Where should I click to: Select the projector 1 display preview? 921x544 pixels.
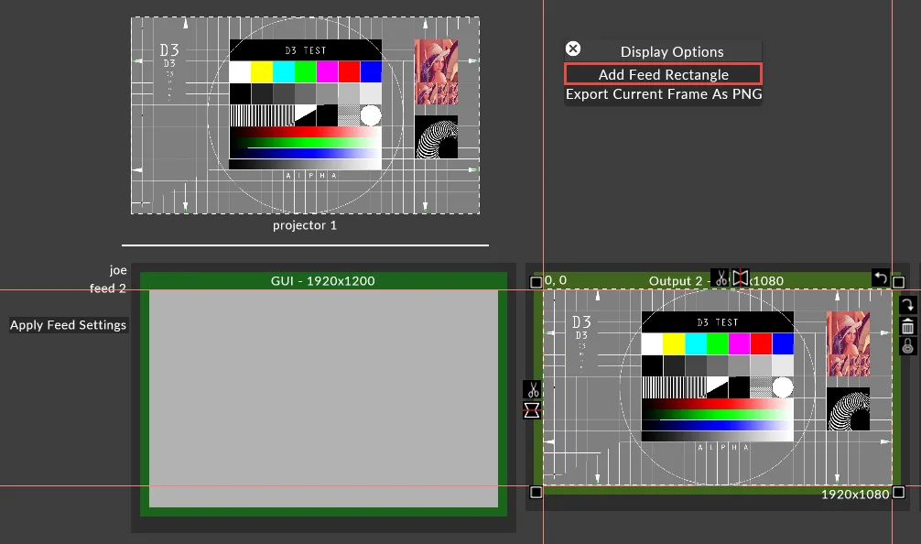click(x=305, y=114)
